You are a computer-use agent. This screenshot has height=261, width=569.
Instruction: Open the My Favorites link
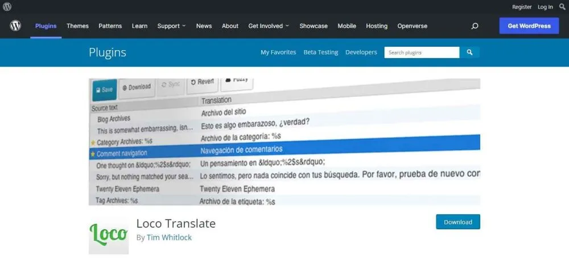coord(278,52)
